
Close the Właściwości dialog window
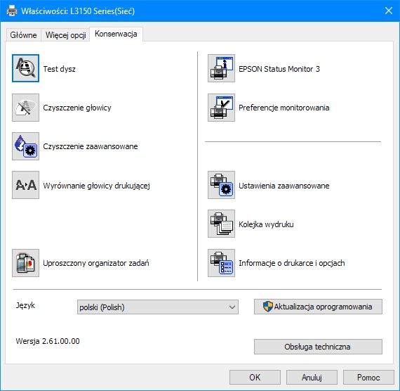[x=389, y=11]
